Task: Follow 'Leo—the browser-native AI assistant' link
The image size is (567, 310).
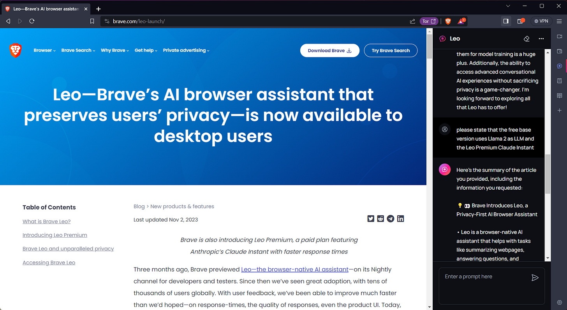Action: (x=295, y=269)
